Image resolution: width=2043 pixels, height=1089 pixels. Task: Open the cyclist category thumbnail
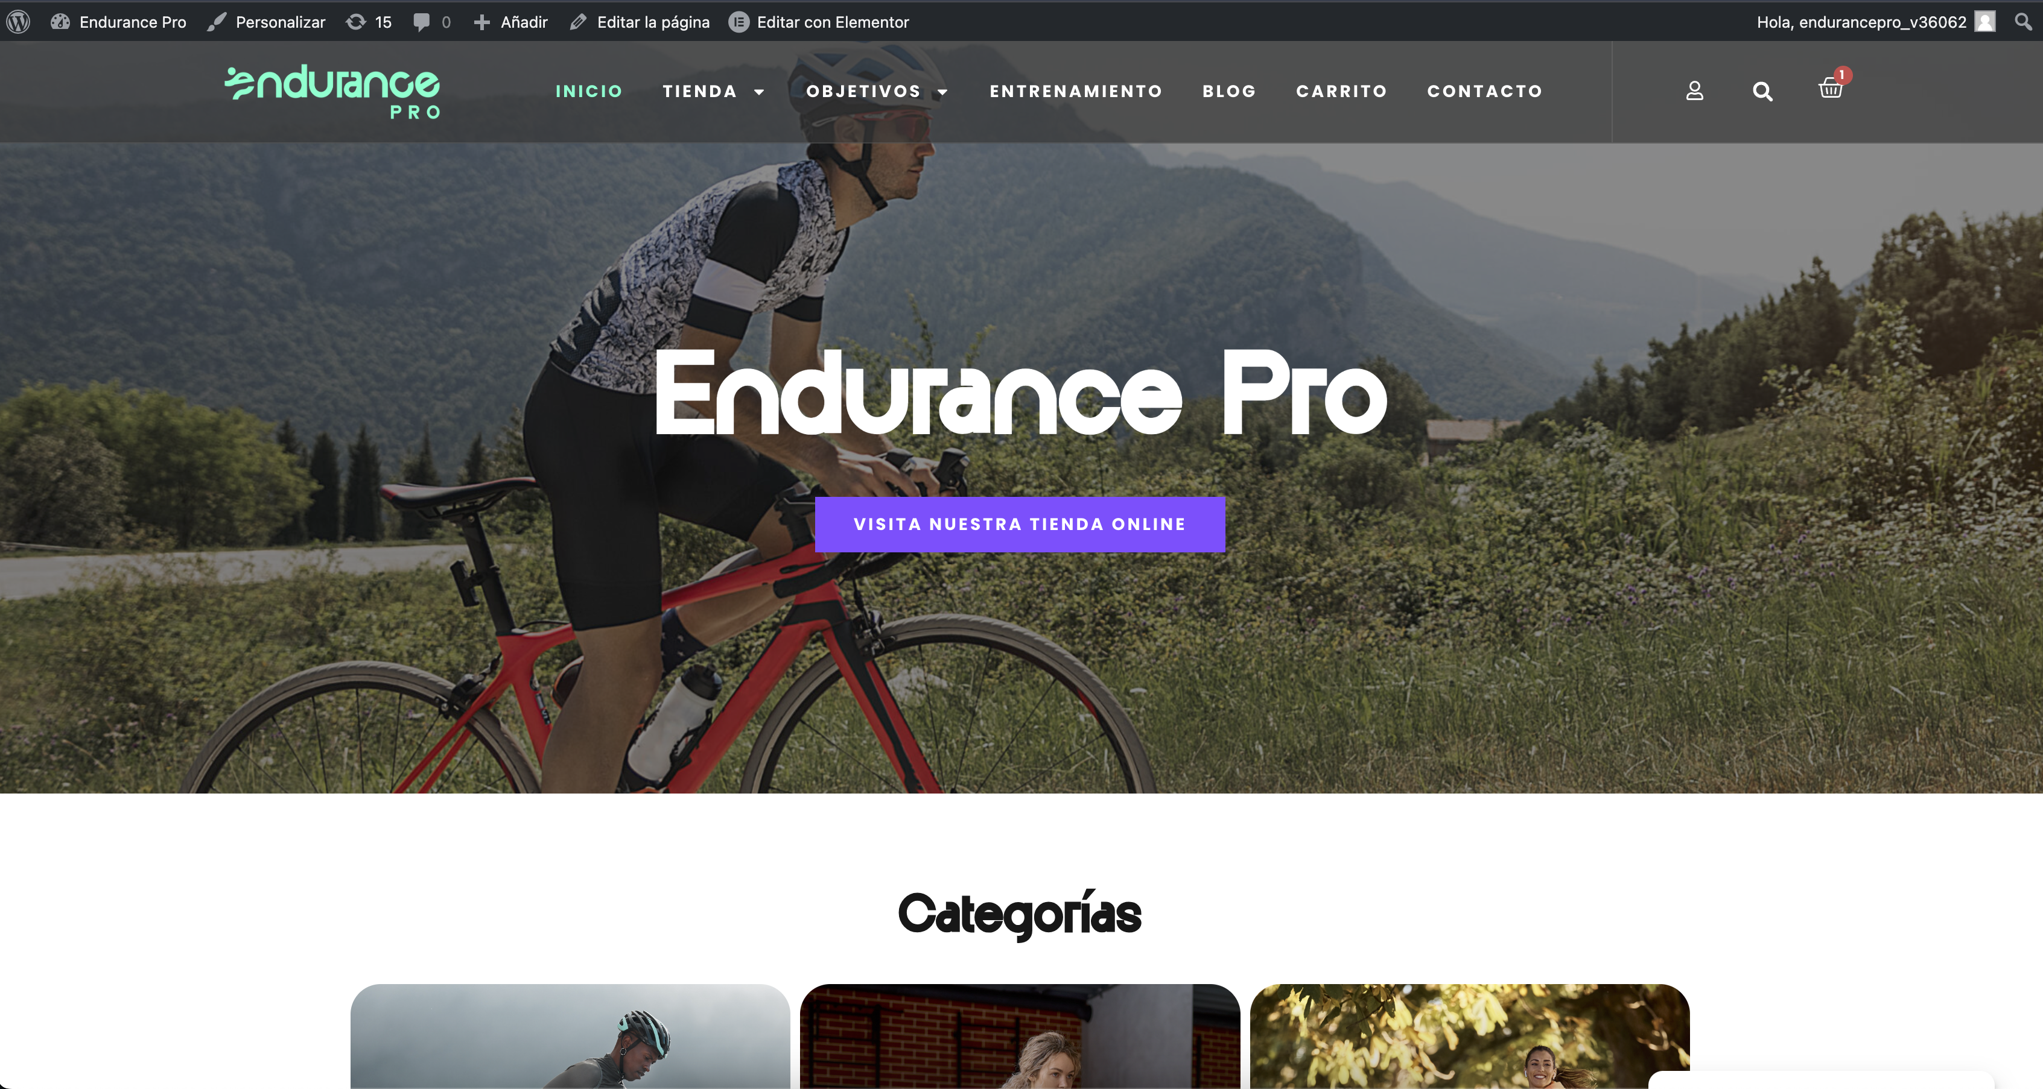pyautogui.click(x=570, y=1036)
